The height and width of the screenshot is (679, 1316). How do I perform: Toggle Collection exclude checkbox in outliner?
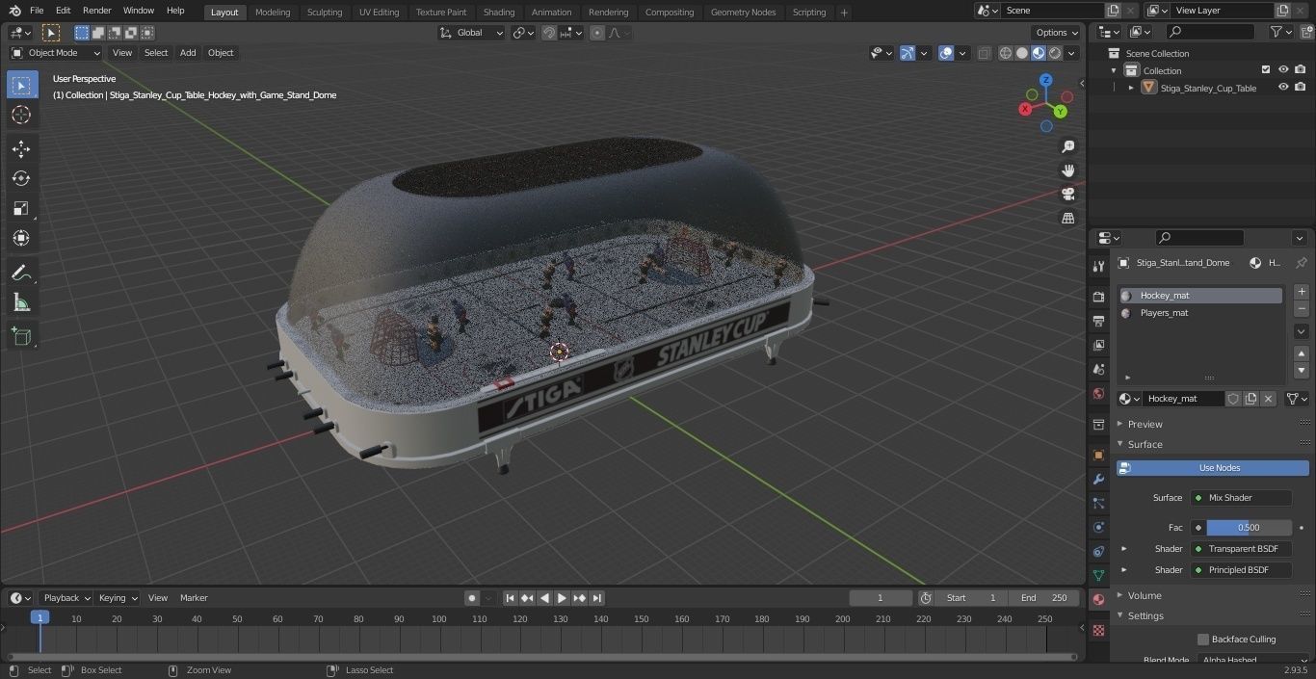click(x=1266, y=69)
